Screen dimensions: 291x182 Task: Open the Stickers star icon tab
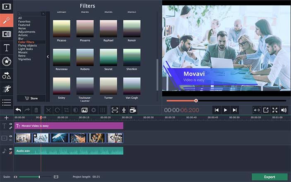pos(7,61)
